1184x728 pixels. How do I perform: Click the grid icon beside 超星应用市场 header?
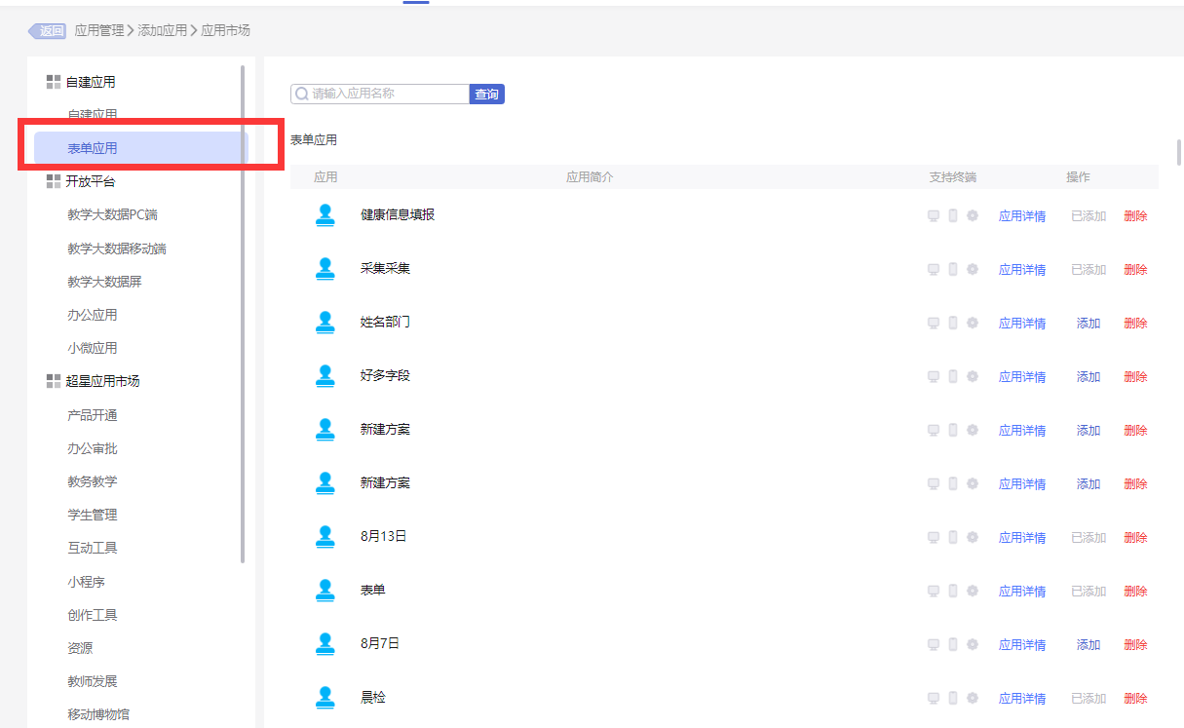point(54,381)
